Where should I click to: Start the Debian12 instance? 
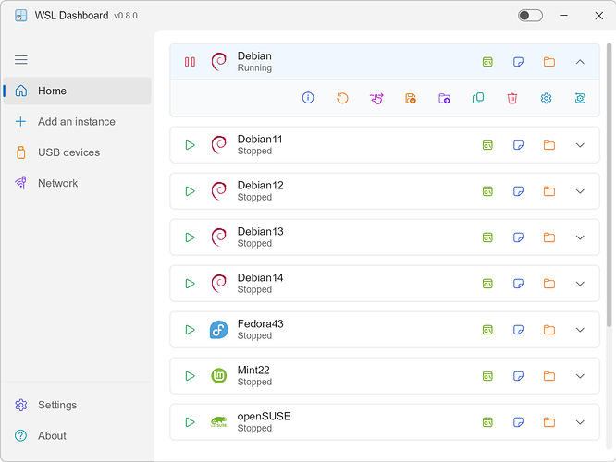191,191
